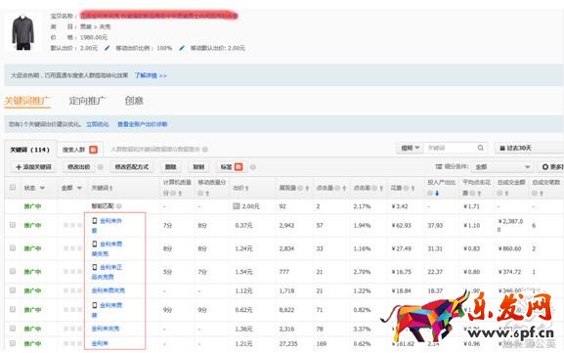Open the status column dropdown

point(34,188)
